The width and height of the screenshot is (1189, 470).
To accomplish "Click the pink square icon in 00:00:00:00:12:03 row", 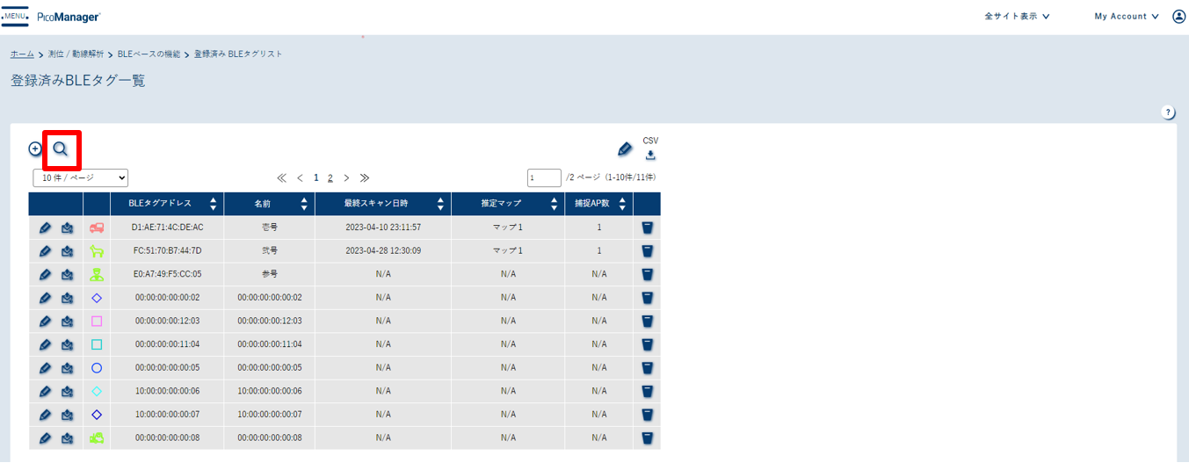I will tap(97, 322).
